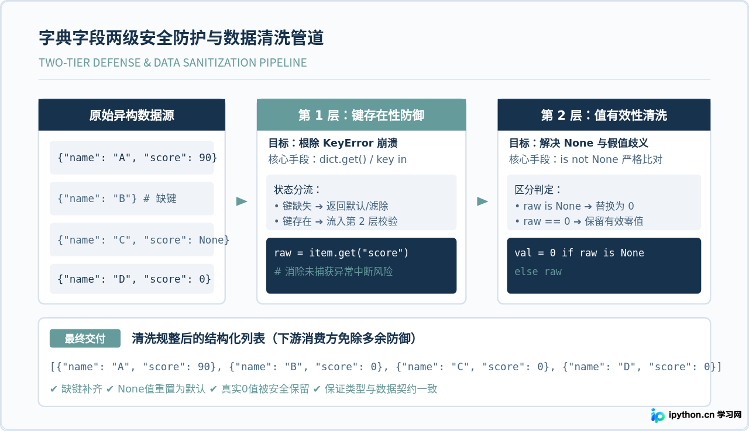This screenshot has width=749, height=431.
Task: Click the record {"name": "B"} # 缺键
Action: click(132, 199)
